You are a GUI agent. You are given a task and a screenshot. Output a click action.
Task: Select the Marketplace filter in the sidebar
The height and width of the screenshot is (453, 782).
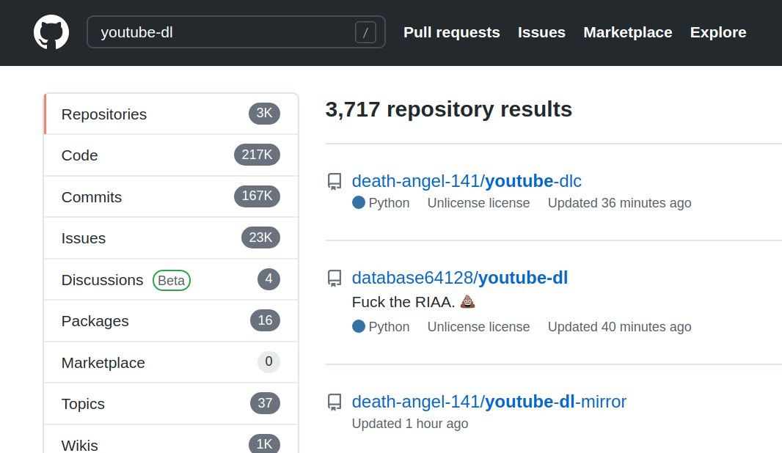pyautogui.click(x=171, y=362)
